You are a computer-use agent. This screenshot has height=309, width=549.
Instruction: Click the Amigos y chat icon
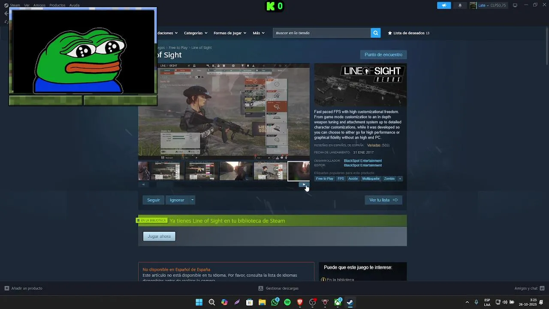(x=542, y=288)
